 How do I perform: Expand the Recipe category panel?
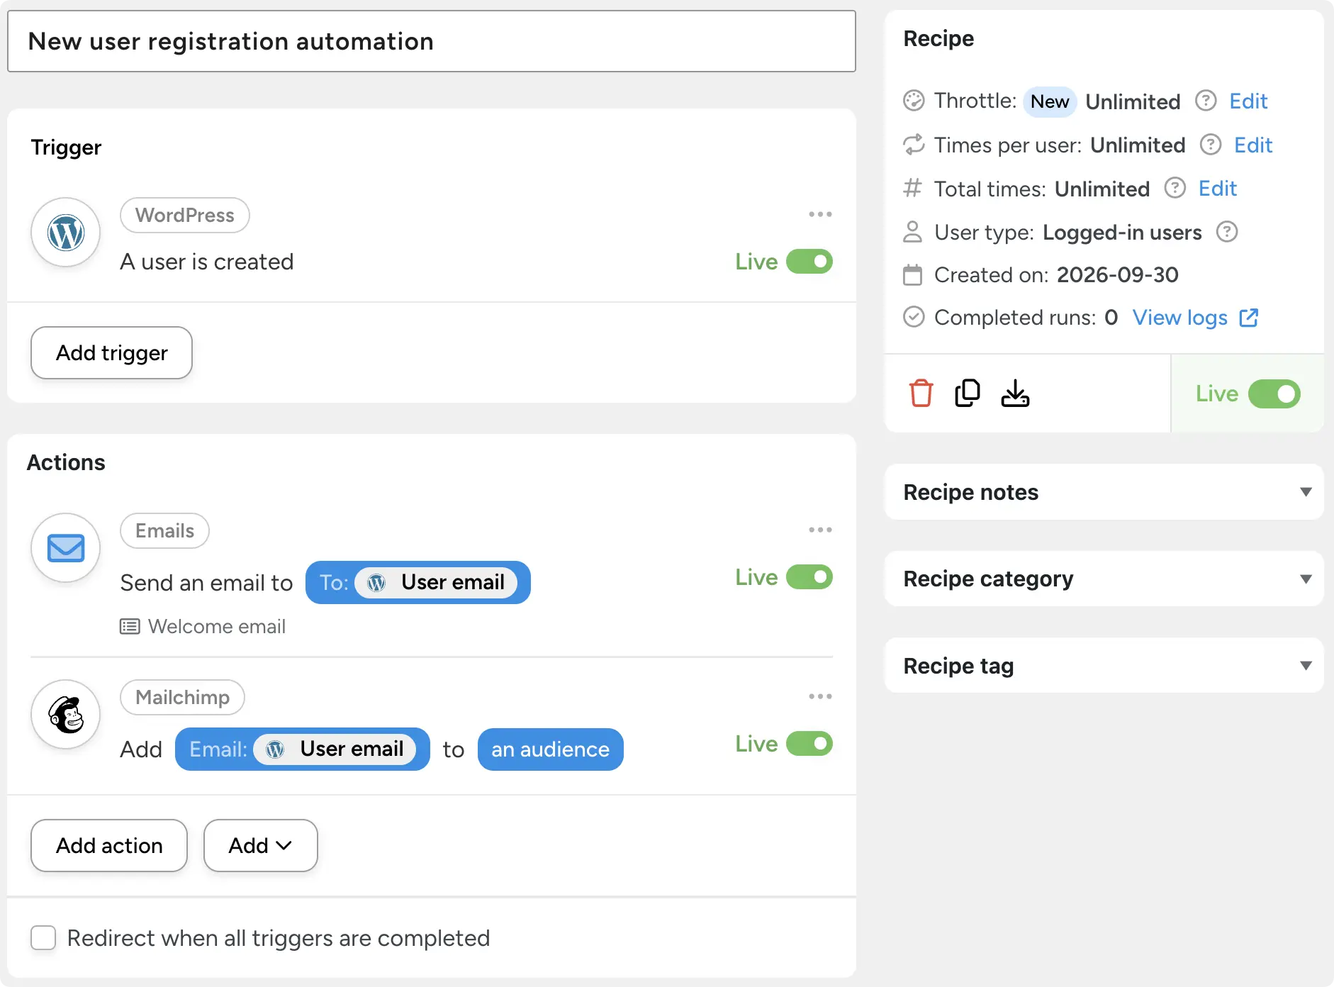point(1104,579)
